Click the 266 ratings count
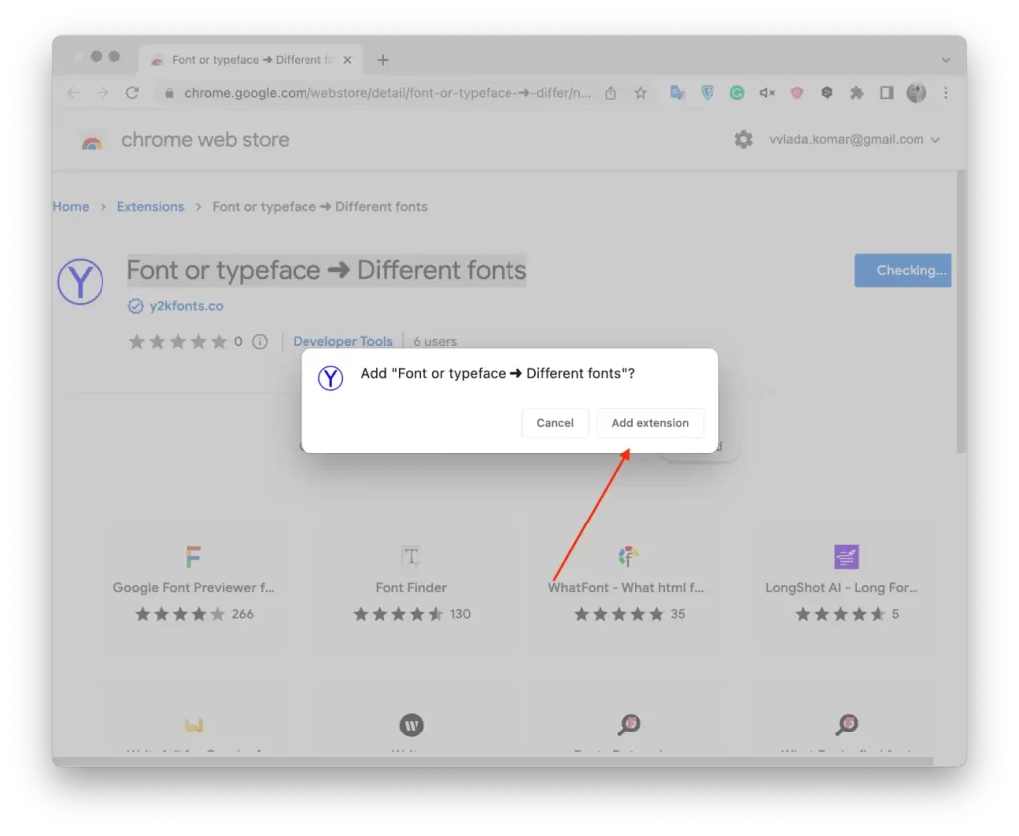 [243, 614]
